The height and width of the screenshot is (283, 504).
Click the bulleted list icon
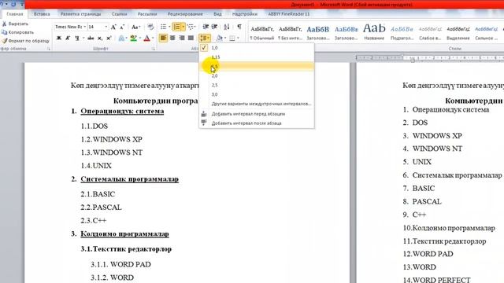pos(163,27)
